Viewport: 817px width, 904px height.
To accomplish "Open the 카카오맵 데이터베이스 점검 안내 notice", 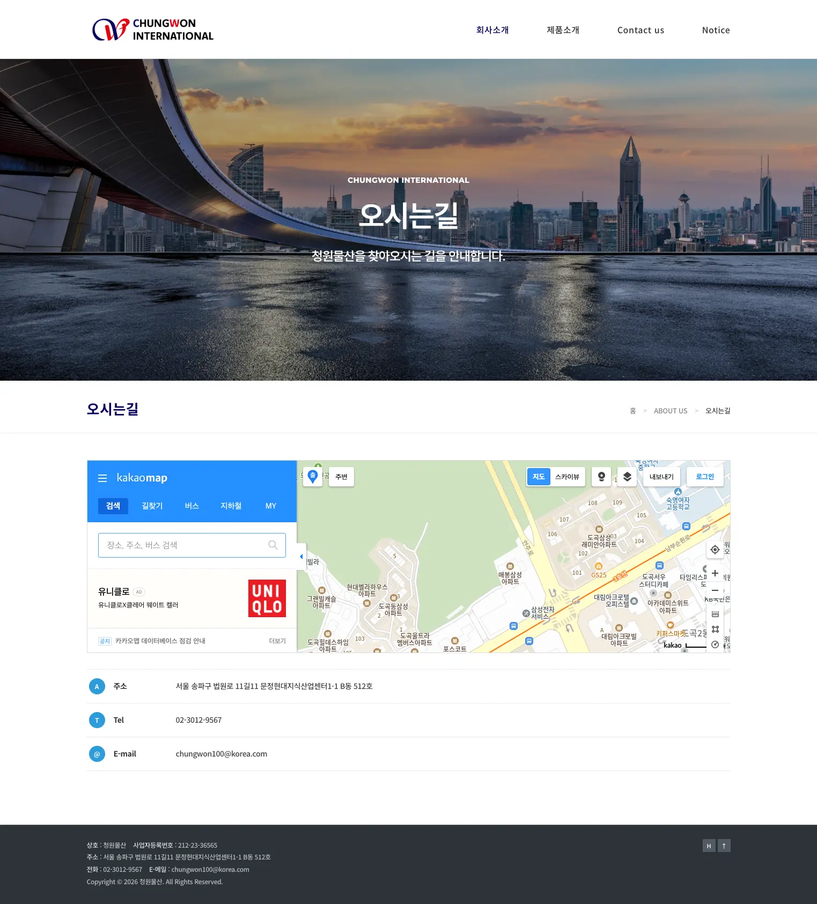I will pos(160,641).
